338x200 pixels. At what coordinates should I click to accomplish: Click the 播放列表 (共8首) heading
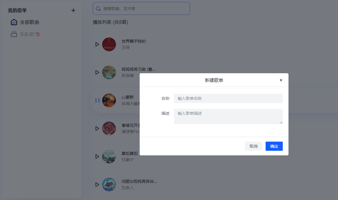click(110, 22)
